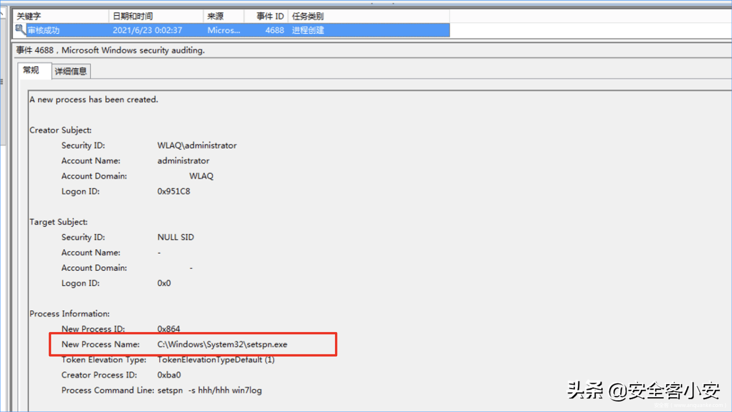Open the 详细信息 tab

point(71,71)
